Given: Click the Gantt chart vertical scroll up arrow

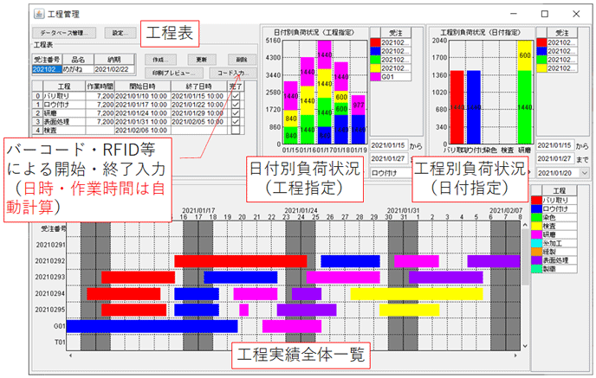Looking at the screenshot, I should pyautogui.click(x=525, y=225).
